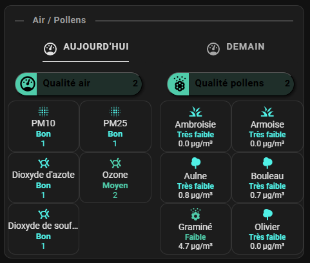The image size is (310, 263).
Task: Open the Qualité pollens summary bar
Action: 231,84
